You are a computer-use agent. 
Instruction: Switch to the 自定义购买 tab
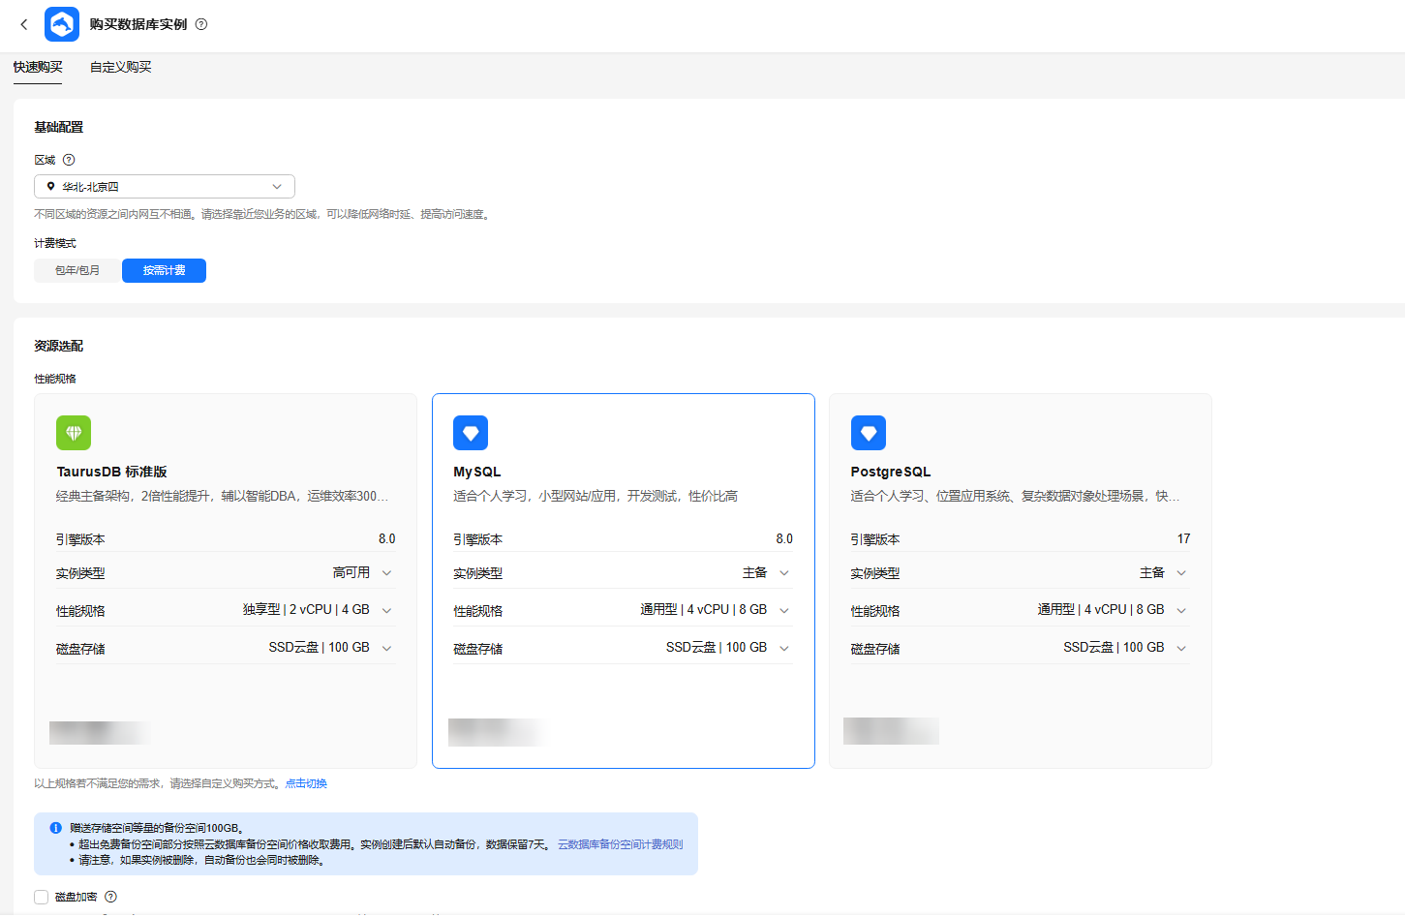point(121,67)
